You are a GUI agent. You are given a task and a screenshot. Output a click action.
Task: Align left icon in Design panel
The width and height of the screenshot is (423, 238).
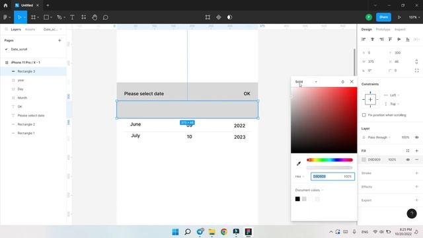point(364,40)
